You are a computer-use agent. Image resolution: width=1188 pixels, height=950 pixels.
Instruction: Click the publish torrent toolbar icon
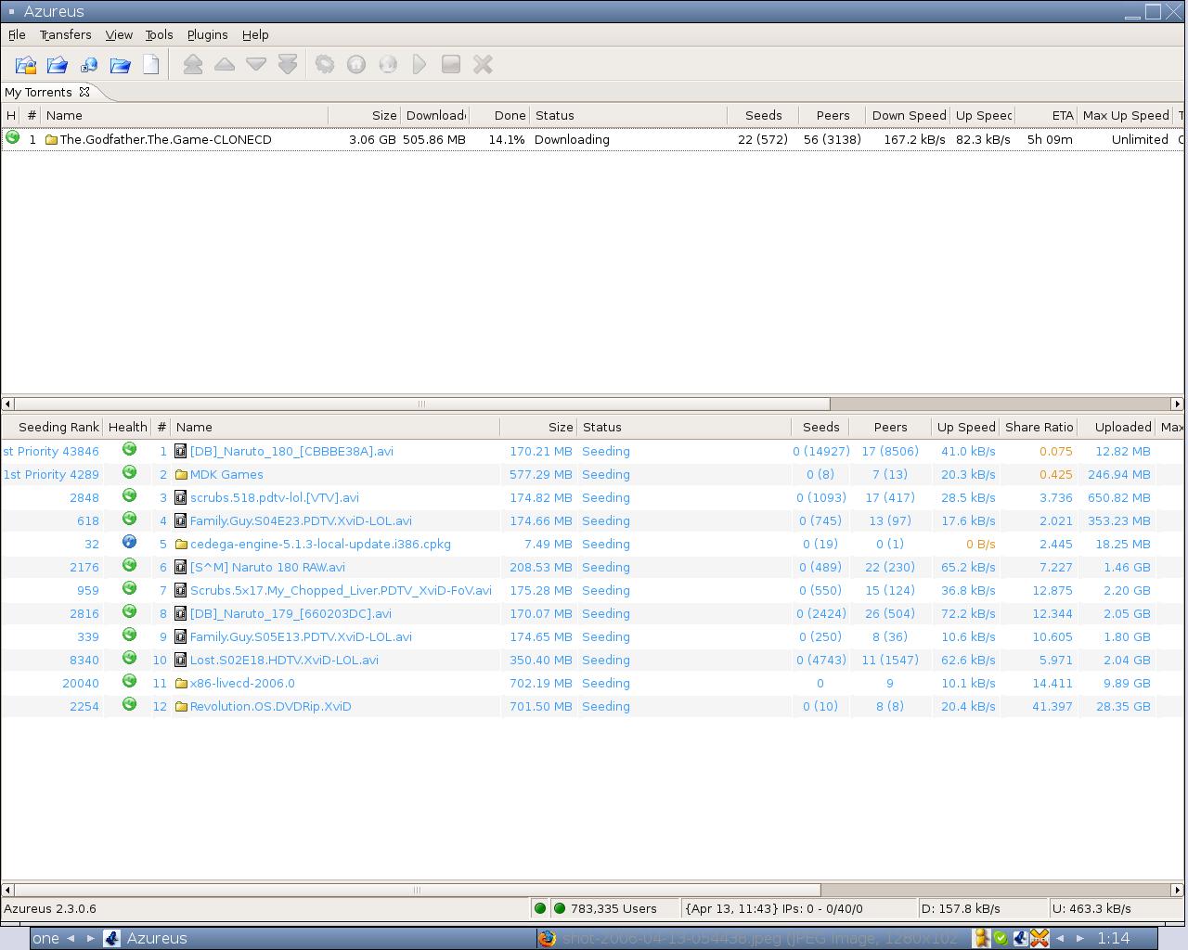[x=388, y=65]
